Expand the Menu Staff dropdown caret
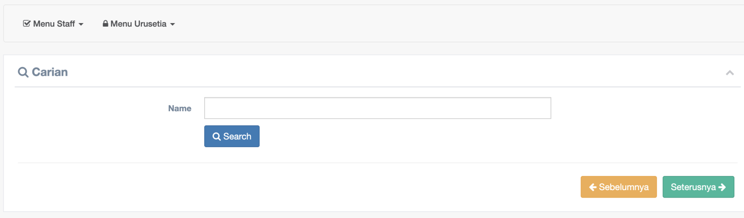 (81, 24)
